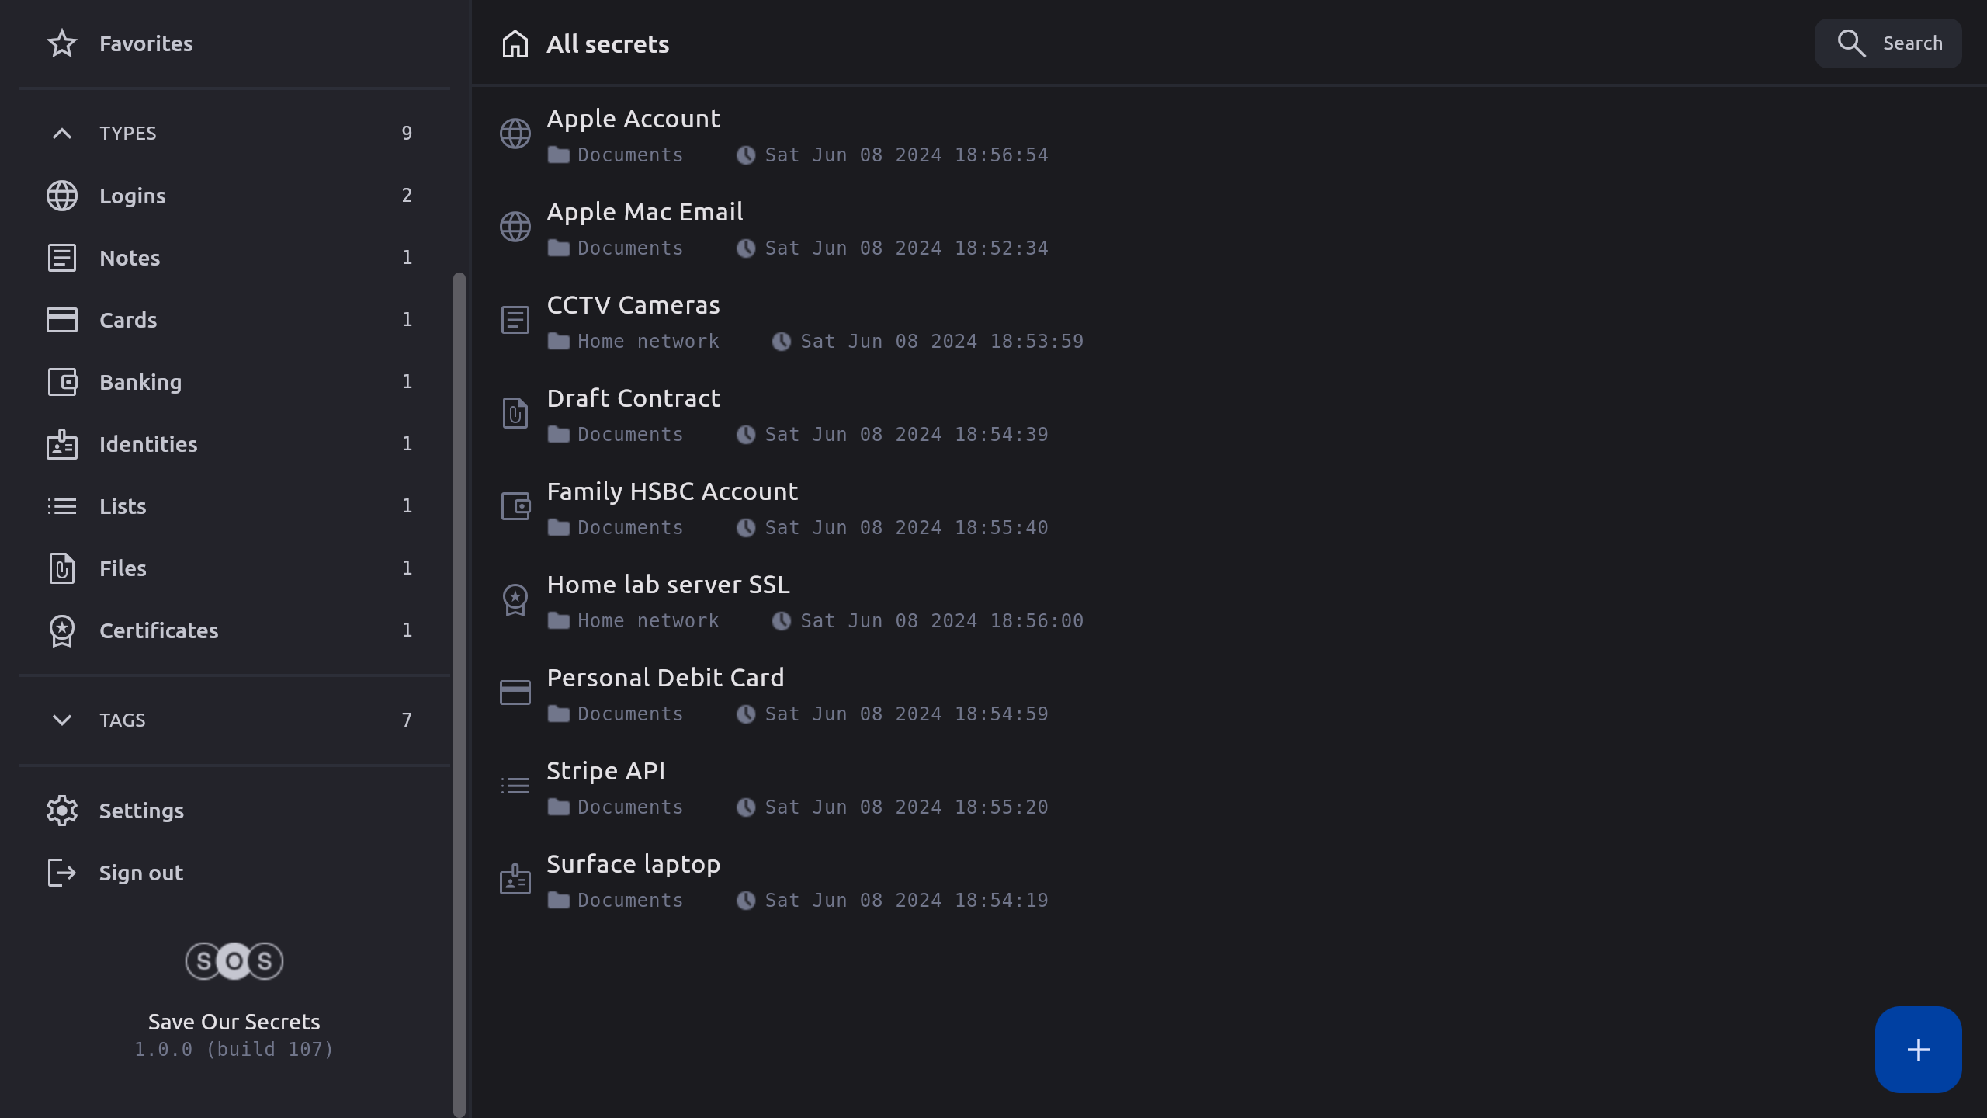Click the home icon beside All secrets
The image size is (1987, 1118).
click(515, 44)
